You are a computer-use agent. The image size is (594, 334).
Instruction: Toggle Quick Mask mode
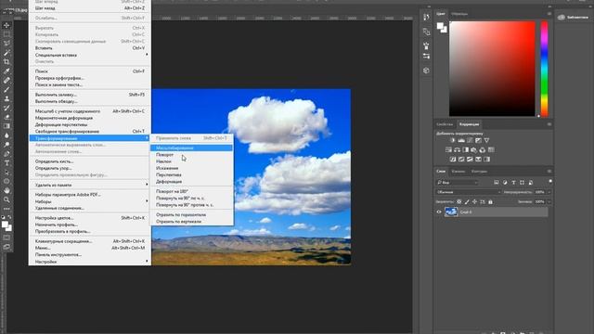click(6, 238)
